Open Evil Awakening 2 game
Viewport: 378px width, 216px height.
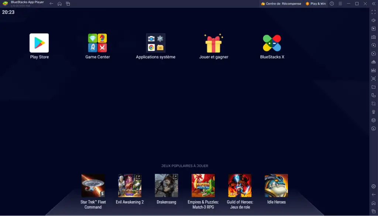click(x=130, y=185)
